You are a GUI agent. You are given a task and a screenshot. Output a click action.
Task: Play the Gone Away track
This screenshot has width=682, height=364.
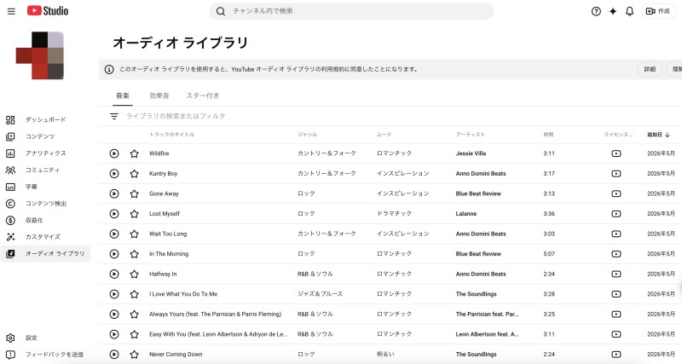point(114,194)
